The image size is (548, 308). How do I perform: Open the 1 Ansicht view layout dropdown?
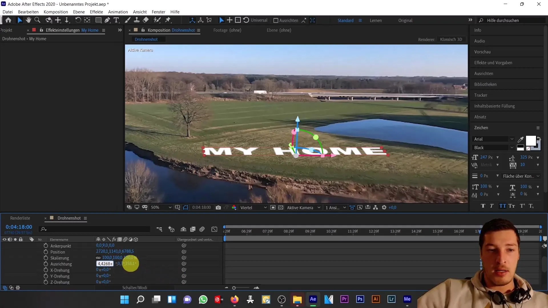pyautogui.click(x=336, y=208)
